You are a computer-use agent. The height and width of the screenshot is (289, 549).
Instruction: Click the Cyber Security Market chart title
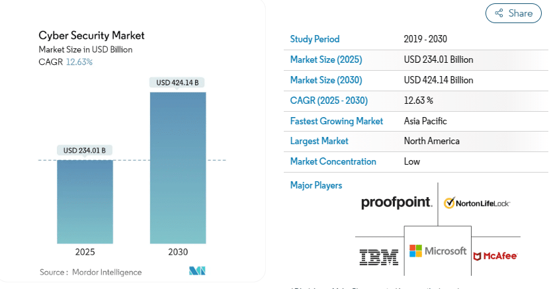pos(92,35)
